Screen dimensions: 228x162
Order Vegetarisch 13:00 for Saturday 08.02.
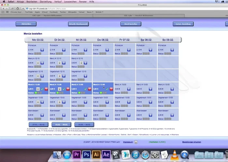coord(150,102)
